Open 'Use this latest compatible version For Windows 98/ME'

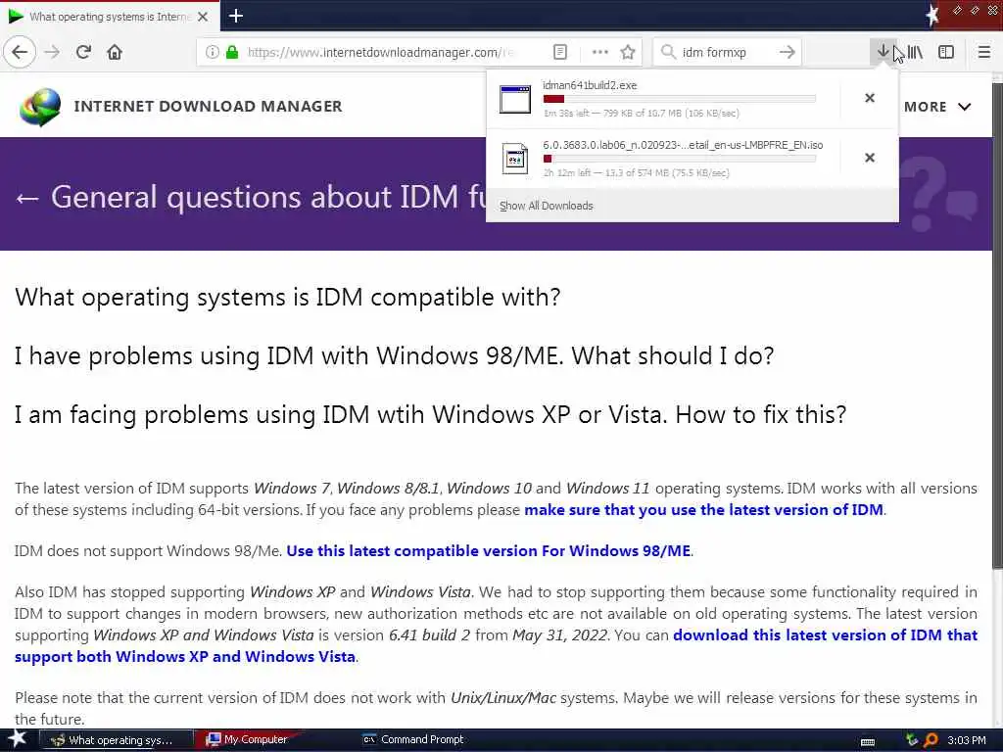[x=489, y=550]
